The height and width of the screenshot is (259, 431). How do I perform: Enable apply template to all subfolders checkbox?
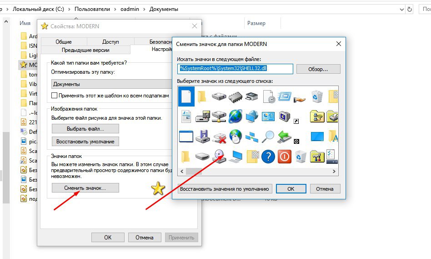[54, 96]
